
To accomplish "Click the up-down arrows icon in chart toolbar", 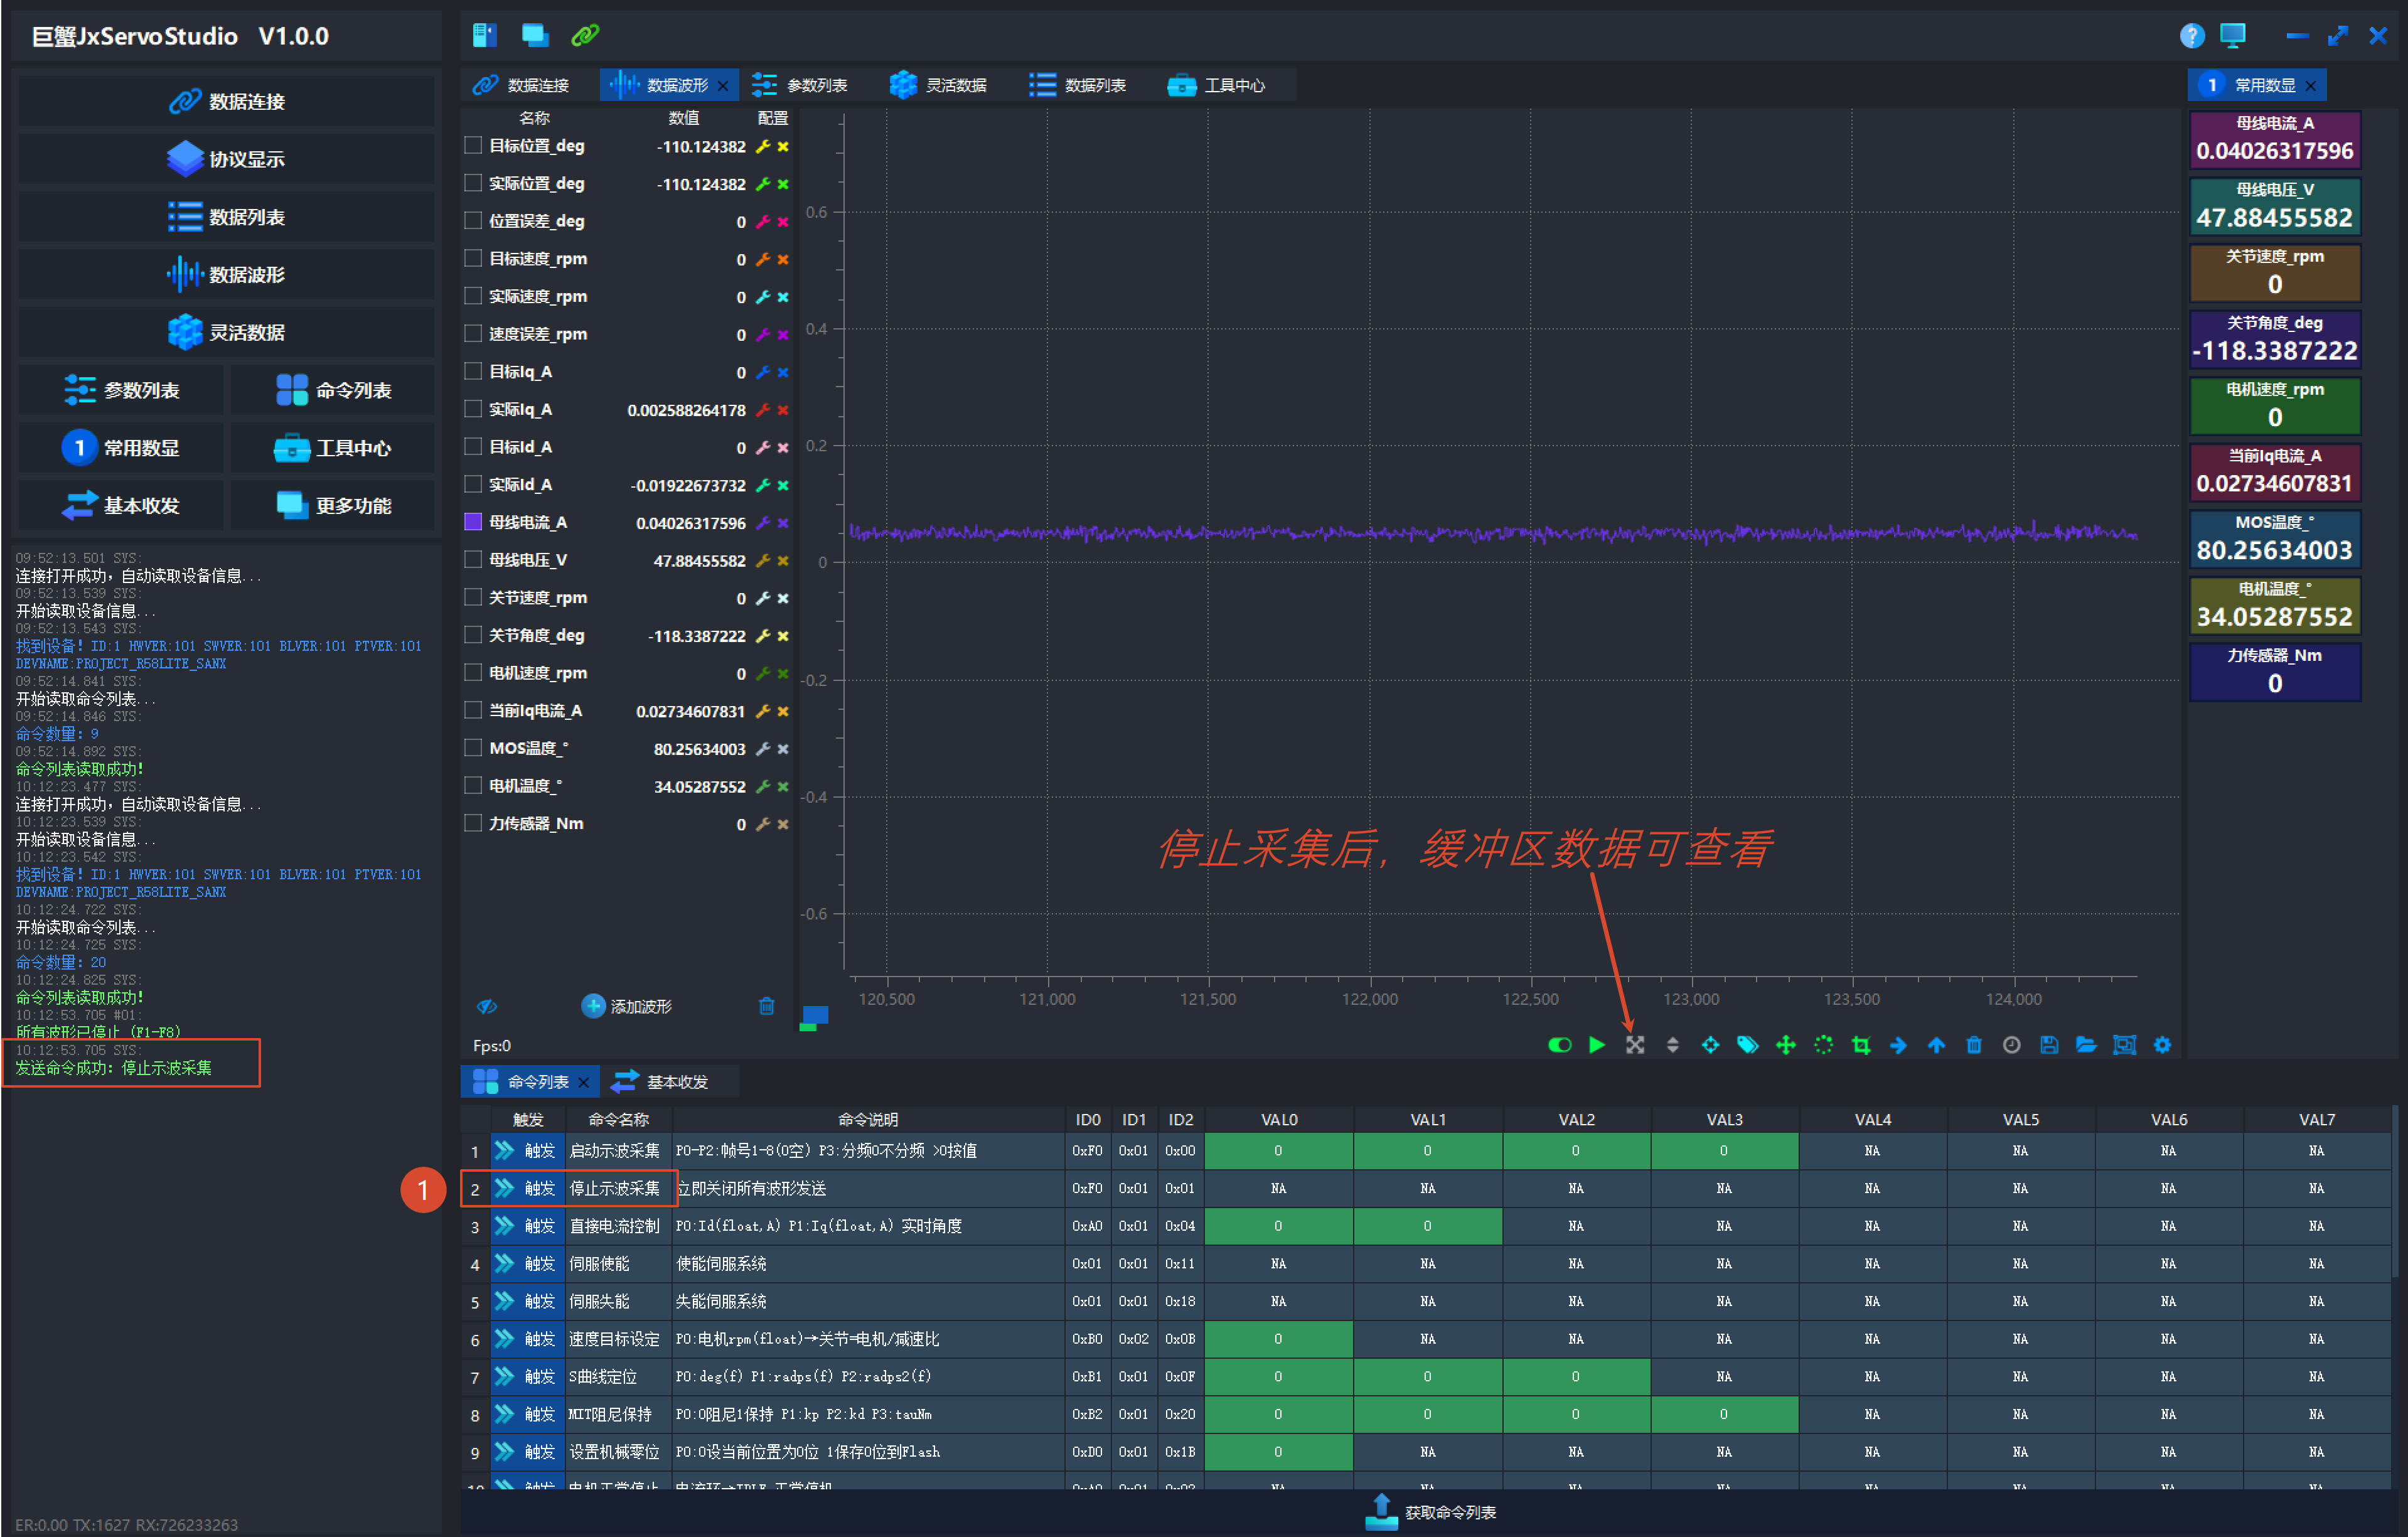I will 1673,1045.
